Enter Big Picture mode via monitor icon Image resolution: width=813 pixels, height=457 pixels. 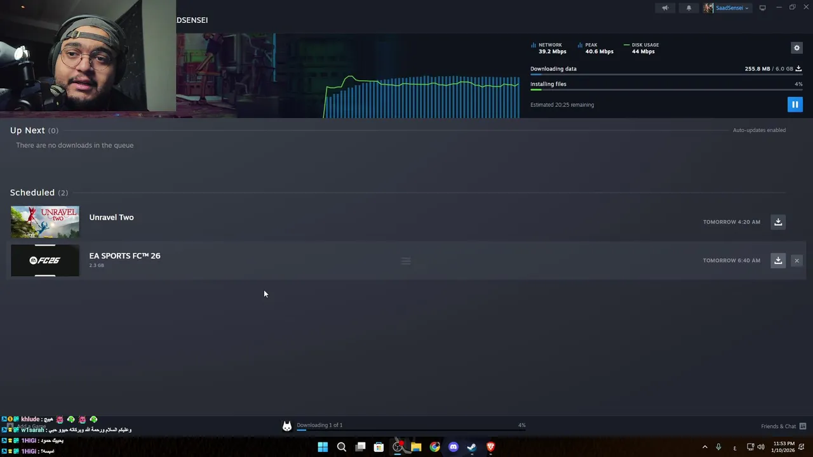(762, 8)
